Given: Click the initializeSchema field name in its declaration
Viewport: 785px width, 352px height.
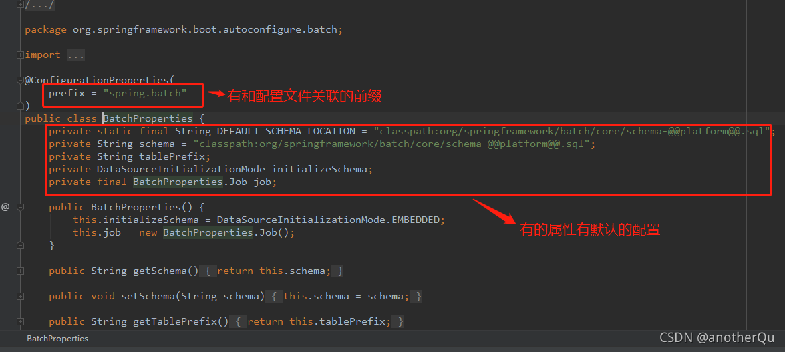Looking at the screenshot, I should tap(319, 169).
